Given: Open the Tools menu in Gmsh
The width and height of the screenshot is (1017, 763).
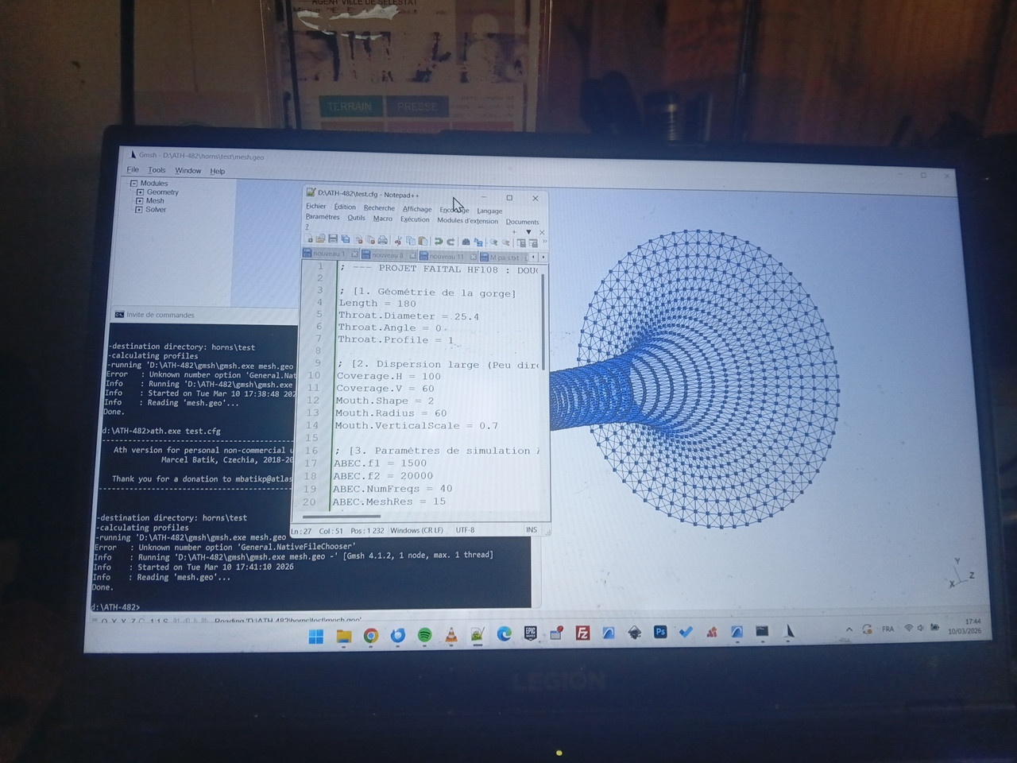Looking at the screenshot, I should coord(157,170).
